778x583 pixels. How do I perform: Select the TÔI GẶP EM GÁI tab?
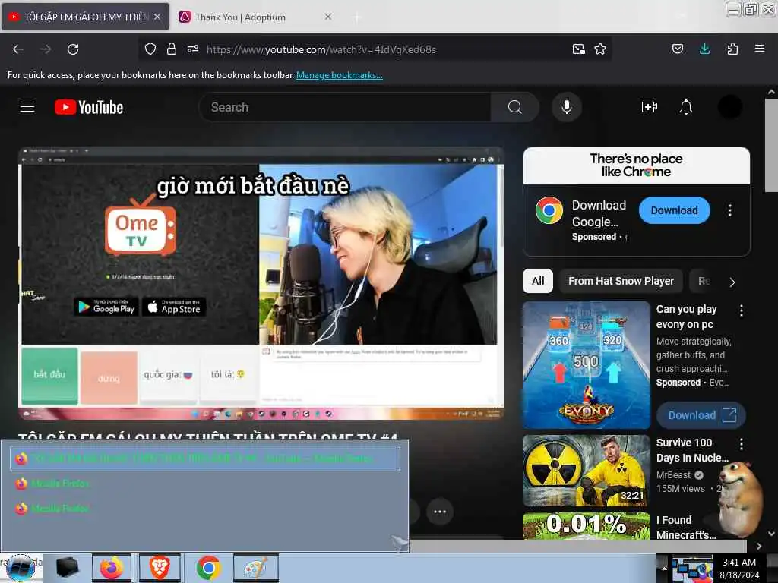coord(87,17)
